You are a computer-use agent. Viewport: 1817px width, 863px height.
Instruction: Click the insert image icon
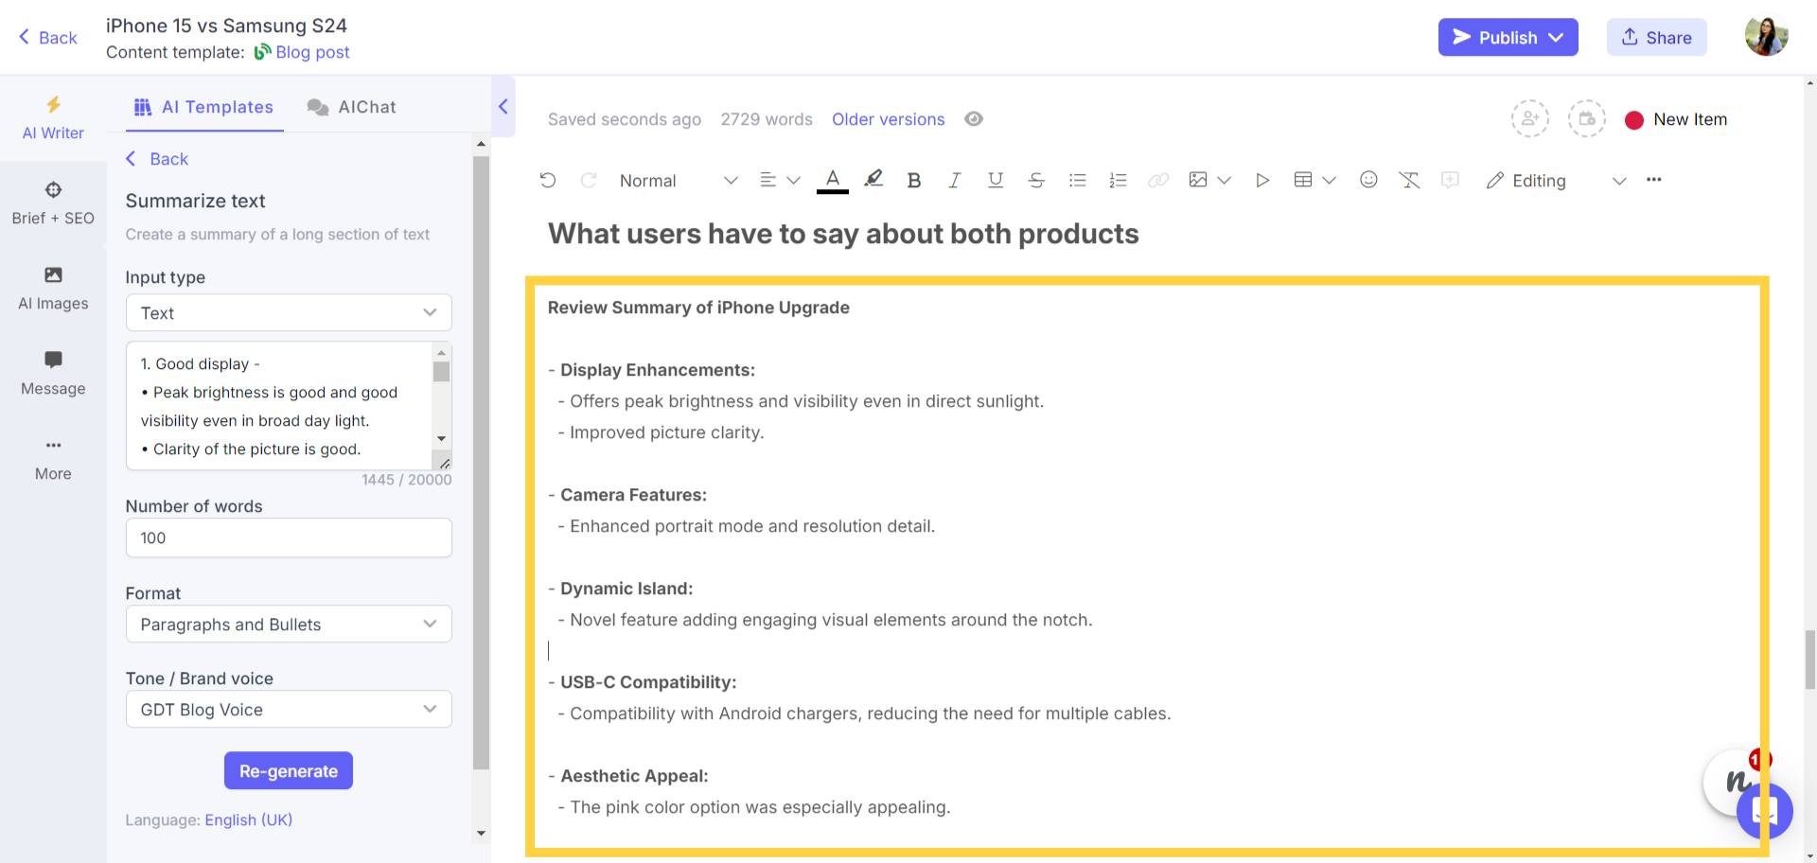1198,180
